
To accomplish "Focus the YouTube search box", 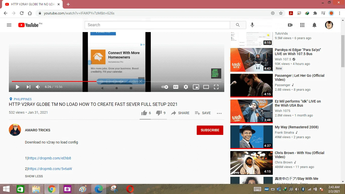I will pos(157,25).
